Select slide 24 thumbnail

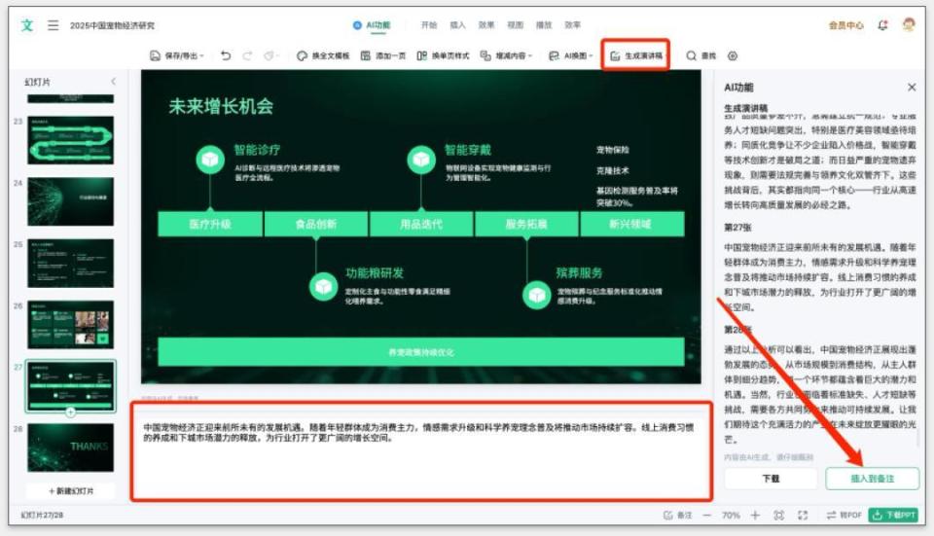click(x=70, y=202)
